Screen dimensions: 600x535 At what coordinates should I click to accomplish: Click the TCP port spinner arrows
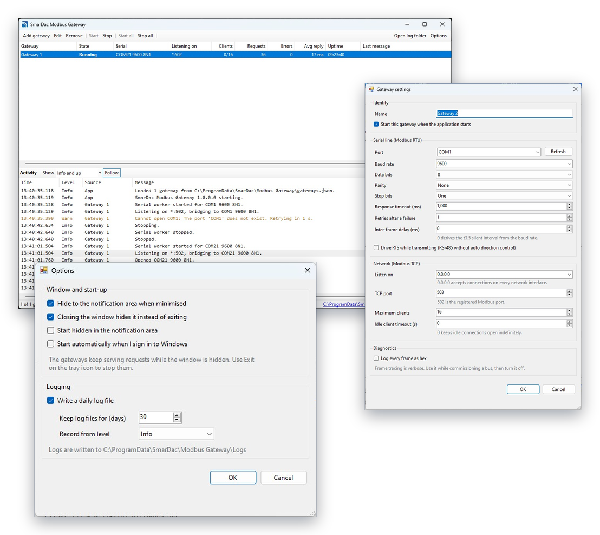[x=569, y=293]
